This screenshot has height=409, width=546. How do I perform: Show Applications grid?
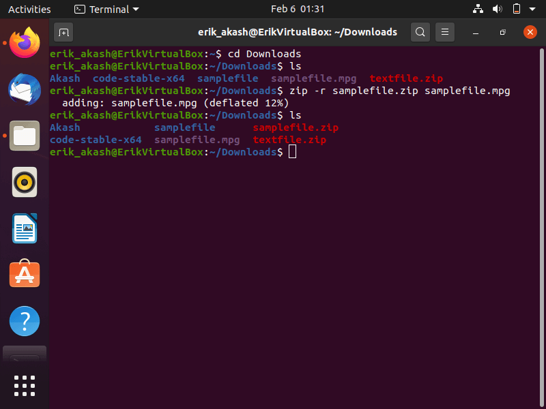click(x=25, y=386)
